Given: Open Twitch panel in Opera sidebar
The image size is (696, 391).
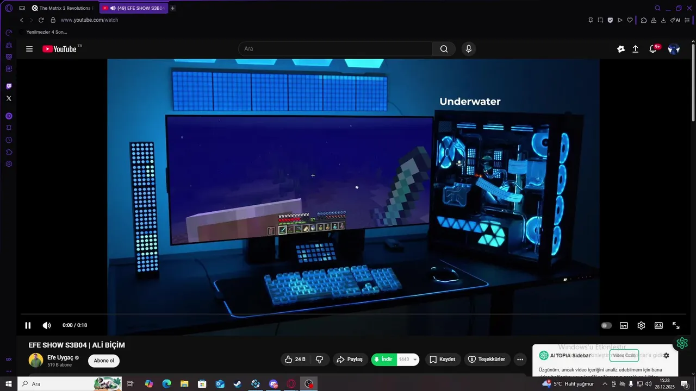Looking at the screenshot, I should pos(9,86).
